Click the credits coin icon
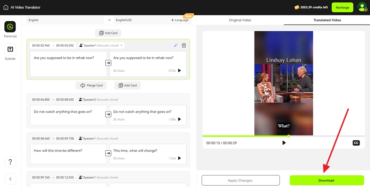The height and width of the screenshot is (189, 370). click(297, 7)
